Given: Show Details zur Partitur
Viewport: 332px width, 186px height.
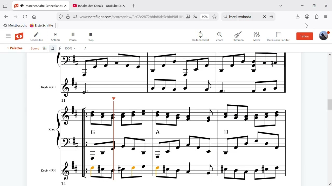Looking at the screenshot, I should click(x=278, y=36).
